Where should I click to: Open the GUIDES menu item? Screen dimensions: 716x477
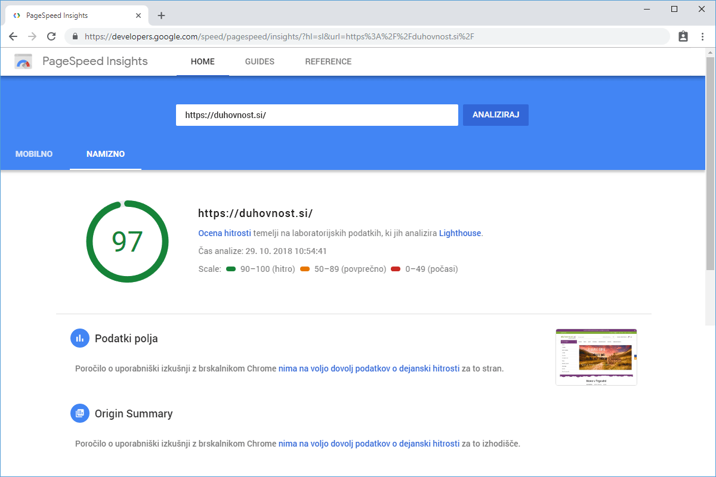click(260, 61)
